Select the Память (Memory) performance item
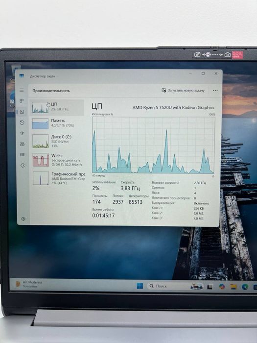Screen dimensions: 257x343 click(x=57, y=123)
